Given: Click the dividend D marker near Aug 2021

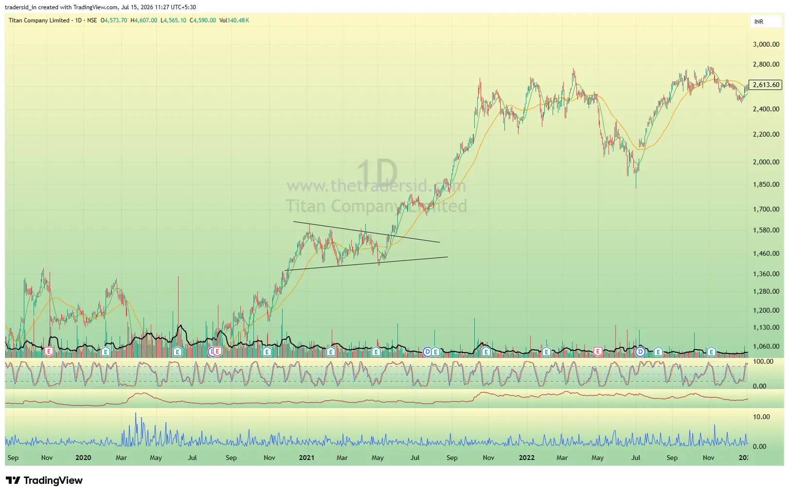Looking at the screenshot, I should (427, 351).
